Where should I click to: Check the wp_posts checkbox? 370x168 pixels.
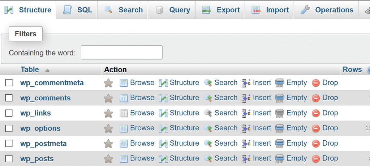pos(9,159)
